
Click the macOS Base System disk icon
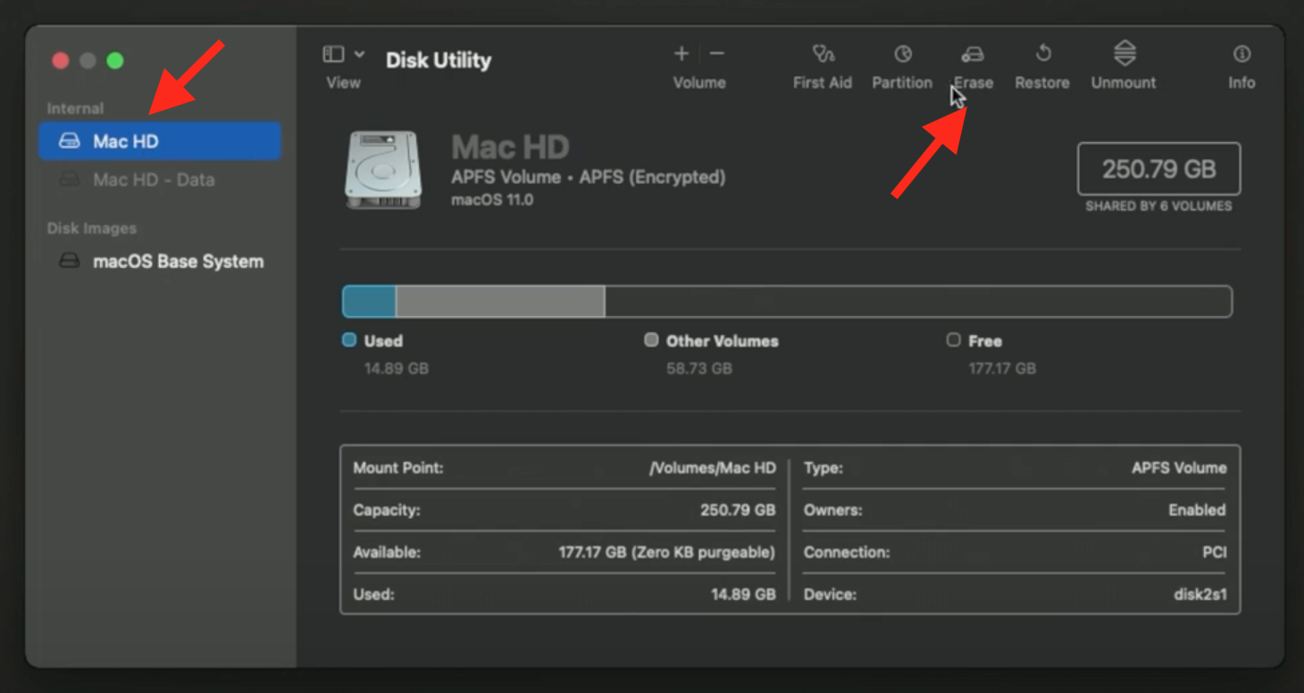coord(69,262)
